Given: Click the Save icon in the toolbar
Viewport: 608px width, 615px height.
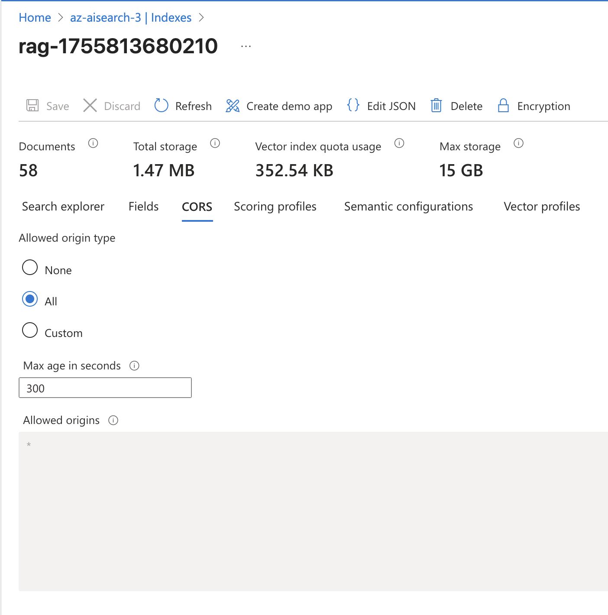Looking at the screenshot, I should point(32,106).
